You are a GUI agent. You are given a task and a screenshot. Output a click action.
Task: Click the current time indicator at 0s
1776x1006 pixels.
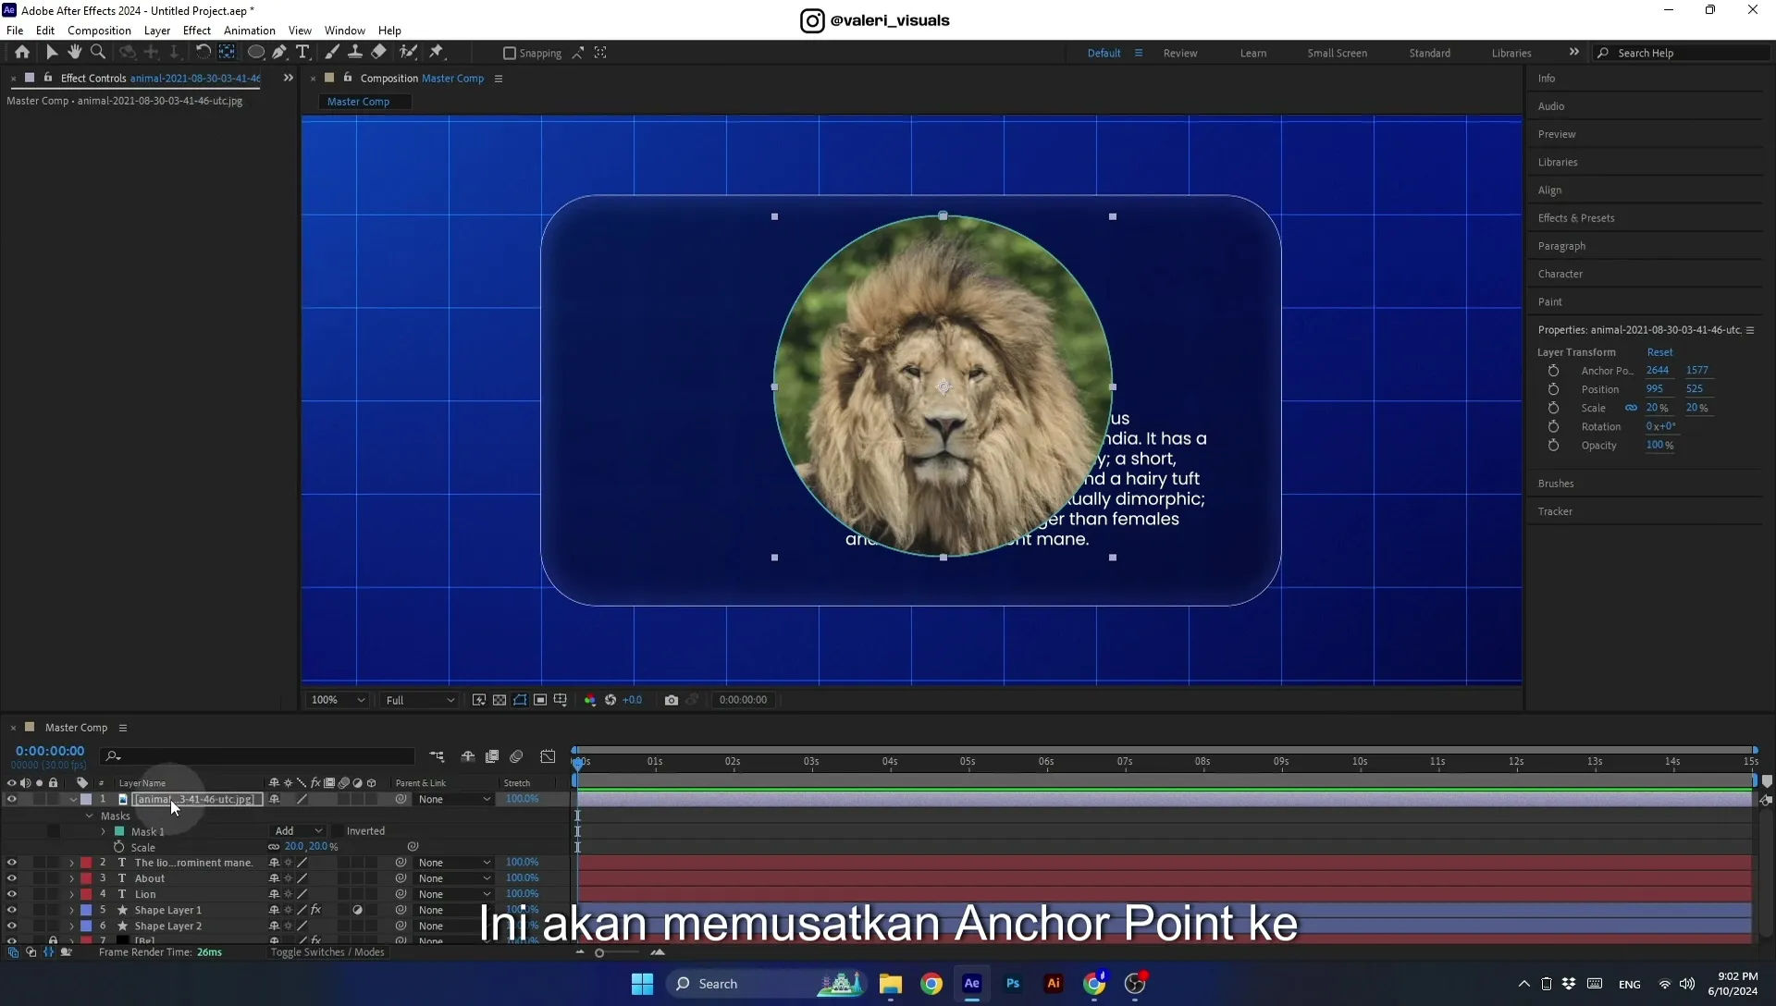pos(578,763)
